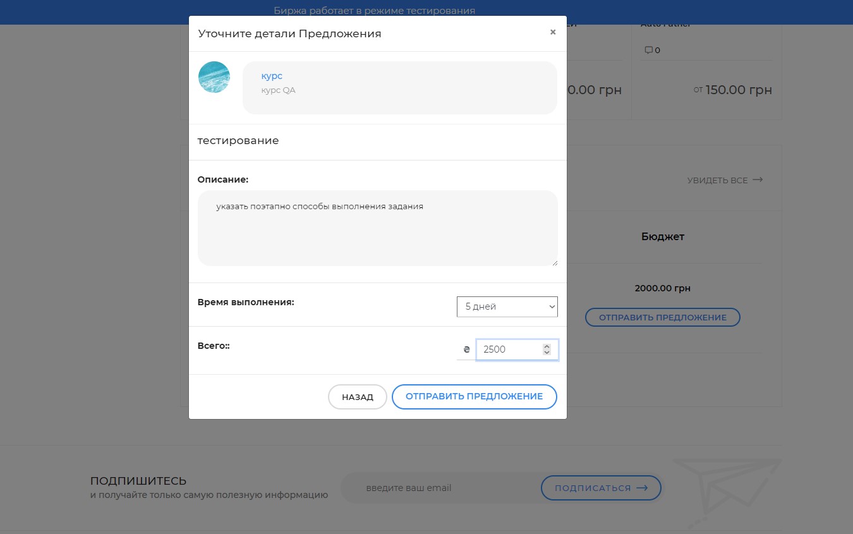Click the comment bubble icon showing 0

[x=650, y=49]
